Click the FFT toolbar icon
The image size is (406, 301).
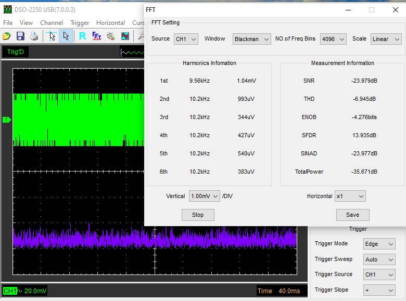click(96, 36)
